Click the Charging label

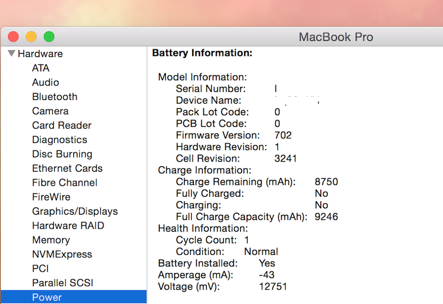pyautogui.click(x=198, y=205)
